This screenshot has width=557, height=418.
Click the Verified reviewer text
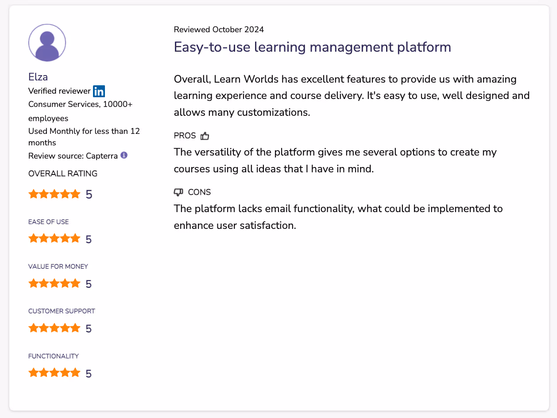click(59, 91)
